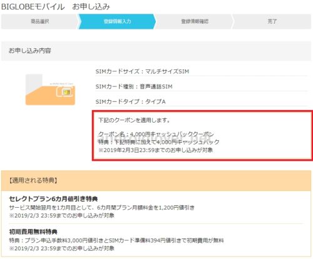Click the プラン申込手数料3,000円値引き description

pos(116,240)
